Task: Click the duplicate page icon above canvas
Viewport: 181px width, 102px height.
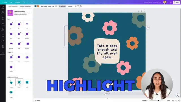Action: pos(142,11)
